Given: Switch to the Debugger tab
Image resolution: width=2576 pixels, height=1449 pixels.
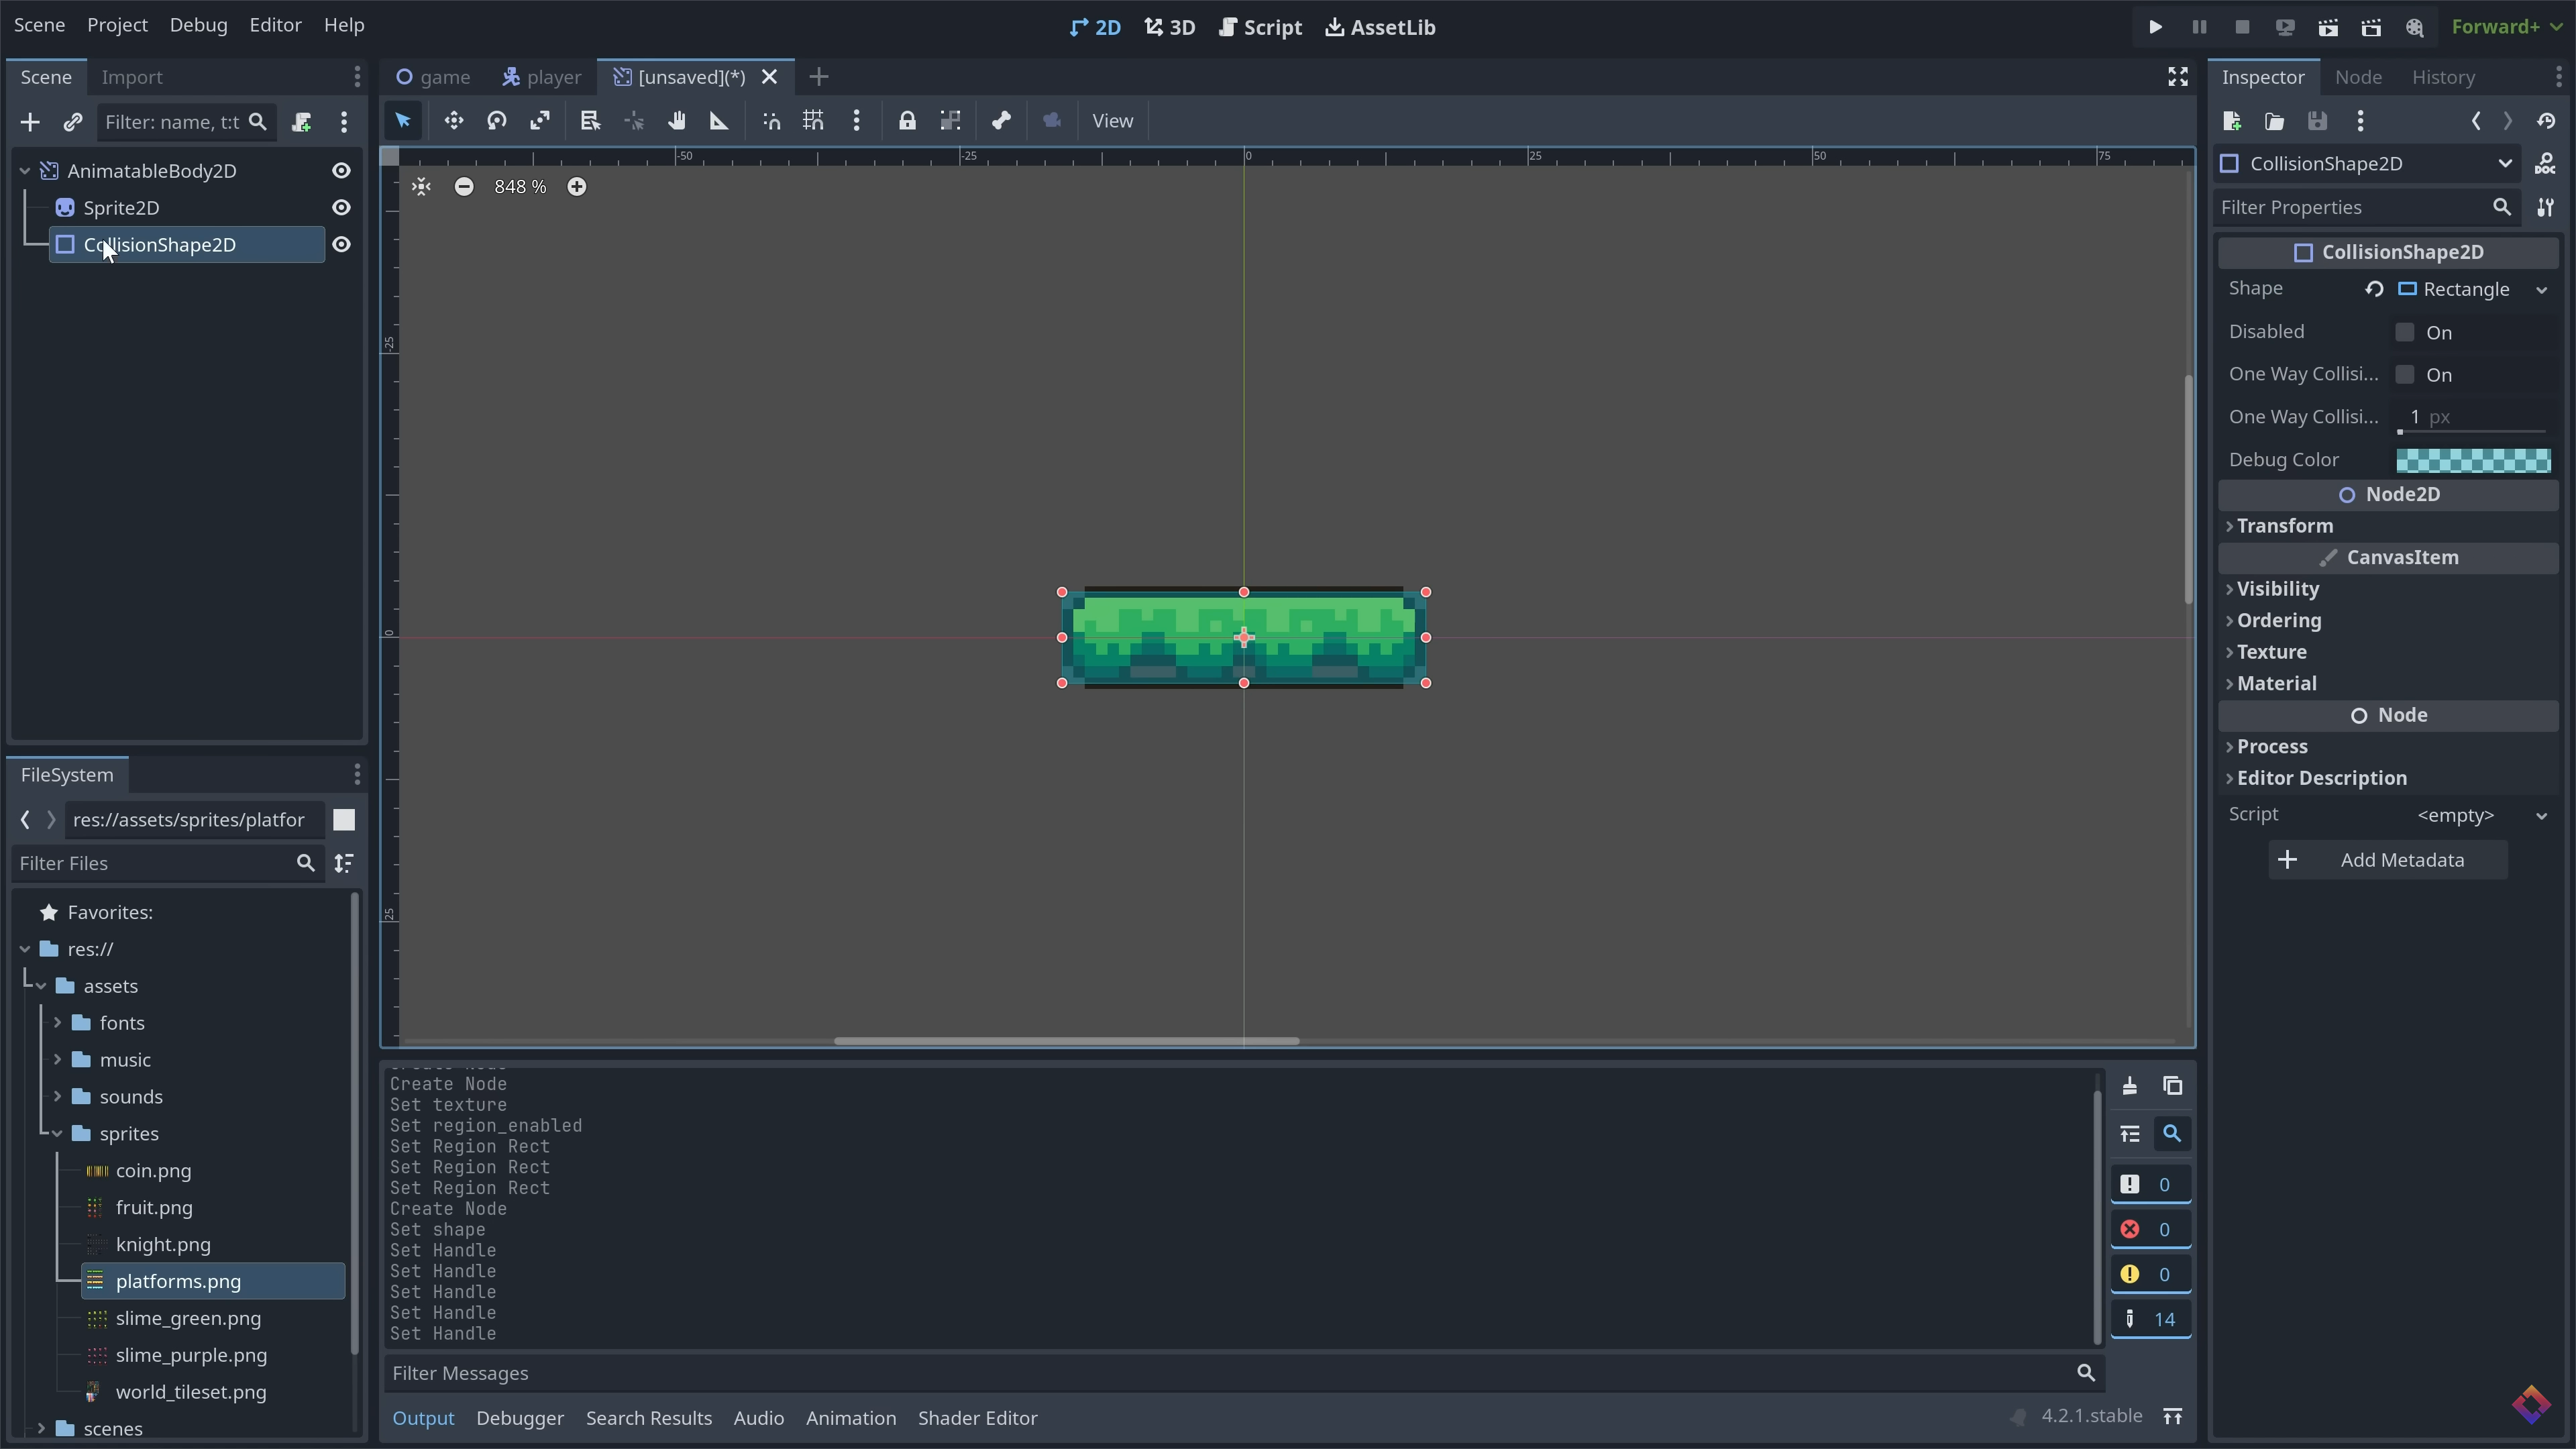Looking at the screenshot, I should coord(519,1418).
